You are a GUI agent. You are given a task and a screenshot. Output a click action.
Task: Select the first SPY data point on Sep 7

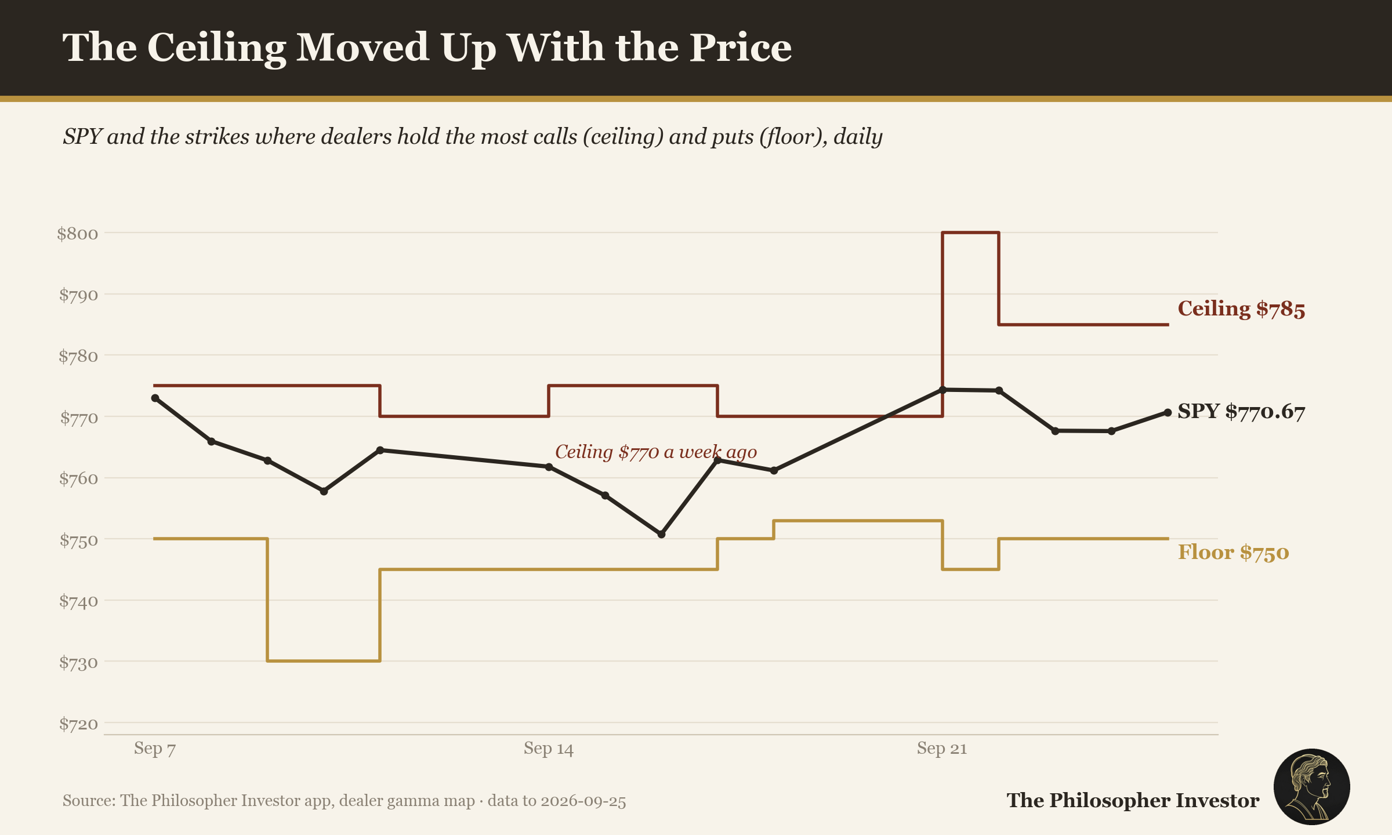point(155,398)
